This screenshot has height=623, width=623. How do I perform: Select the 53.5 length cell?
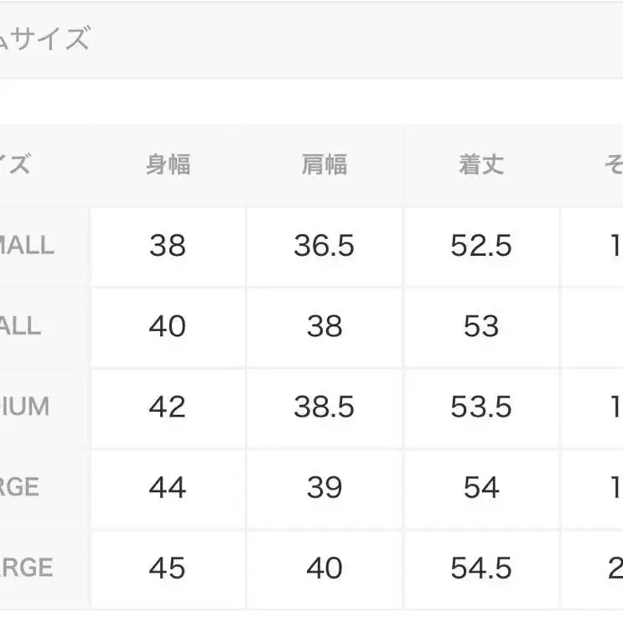481,407
